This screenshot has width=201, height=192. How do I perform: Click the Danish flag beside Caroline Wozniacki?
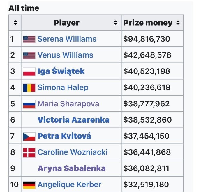coord(29,152)
